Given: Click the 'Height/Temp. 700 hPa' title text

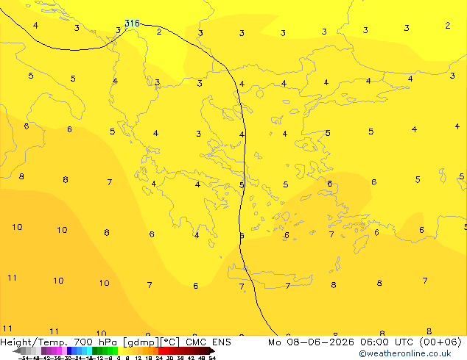Looking at the screenshot, I should click(59, 342).
